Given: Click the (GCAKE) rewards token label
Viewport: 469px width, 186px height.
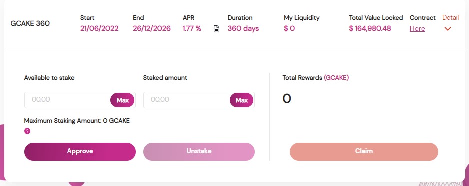Looking at the screenshot, I should [336, 78].
